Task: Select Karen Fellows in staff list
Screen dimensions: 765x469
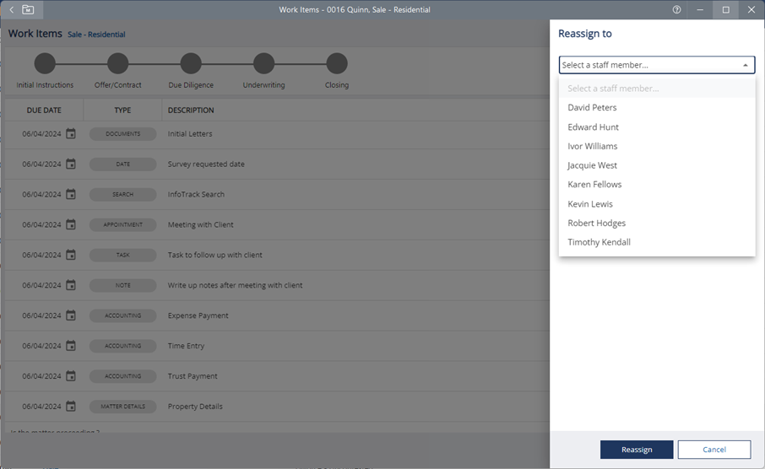Action: tap(594, 185)
